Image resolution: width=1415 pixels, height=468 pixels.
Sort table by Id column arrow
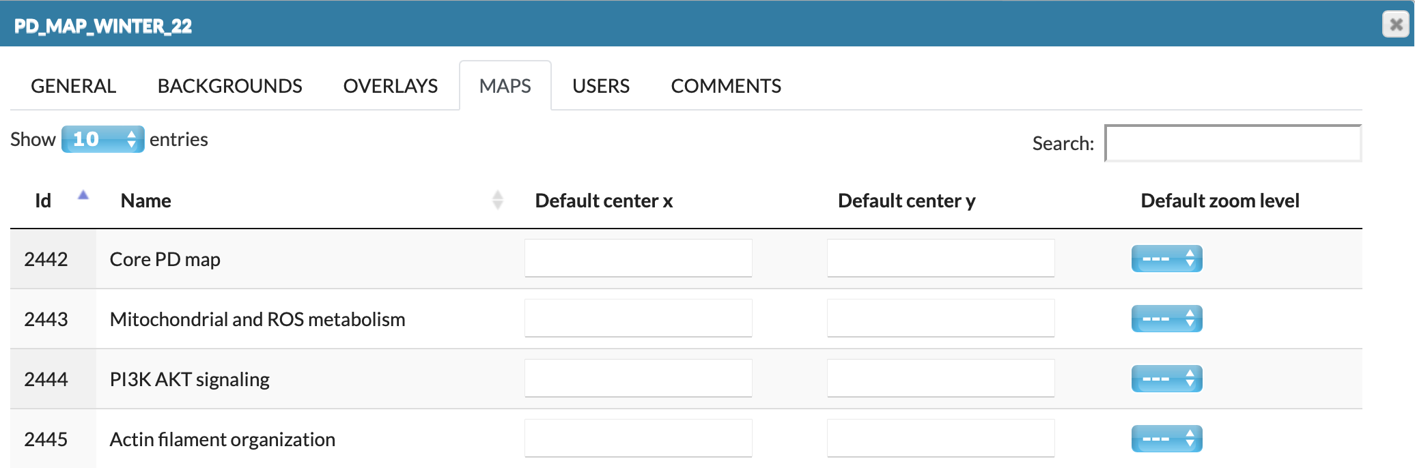click(83, 196)
